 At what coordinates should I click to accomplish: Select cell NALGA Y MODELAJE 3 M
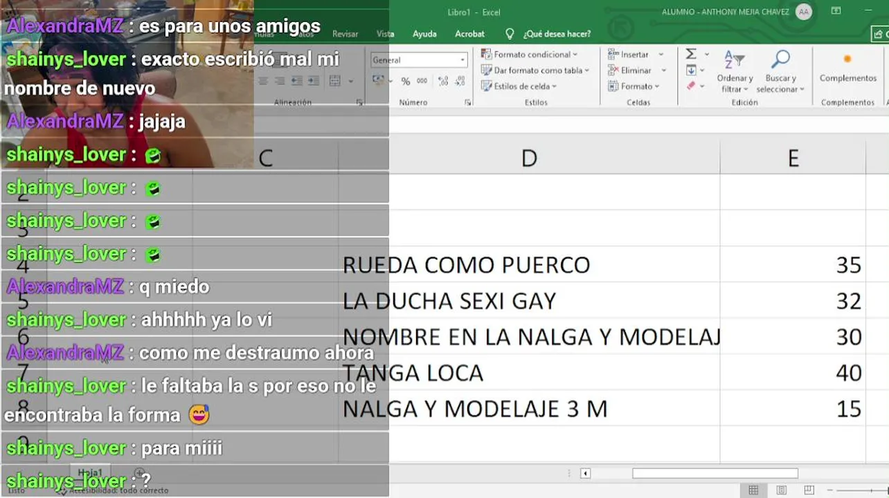[x=530, y=408]
